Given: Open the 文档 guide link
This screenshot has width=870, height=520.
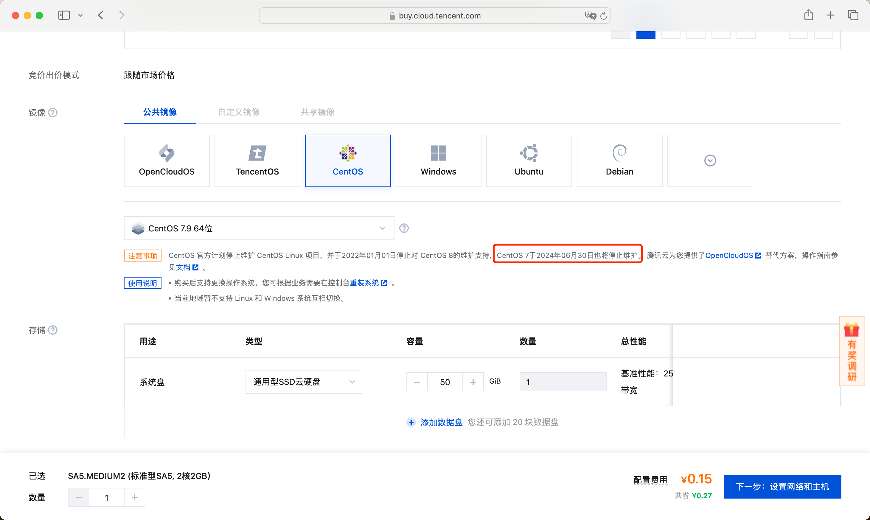Looking at the screenshot, I should (x=187, y=267).
